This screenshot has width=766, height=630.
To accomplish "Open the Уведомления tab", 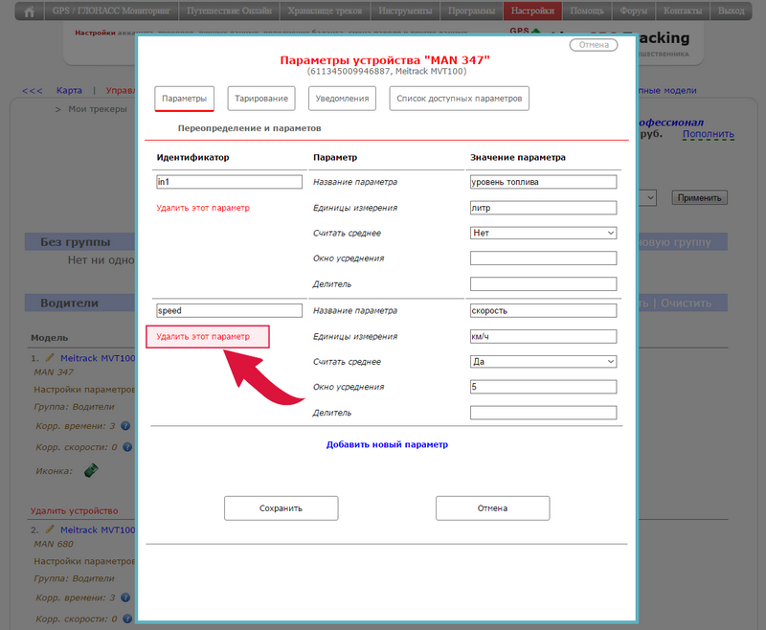I will [342, 99].
